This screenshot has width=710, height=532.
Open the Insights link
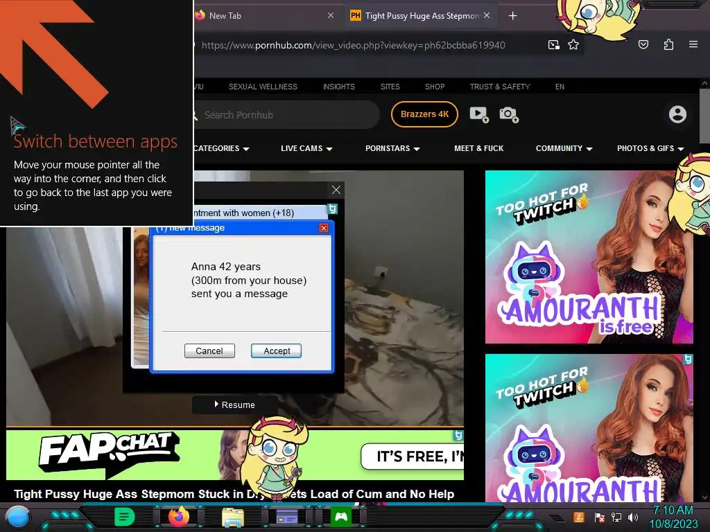(x=338, y=87)
